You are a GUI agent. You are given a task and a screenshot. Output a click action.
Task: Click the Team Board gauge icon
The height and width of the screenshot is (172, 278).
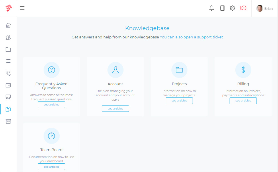click(x=51, y=136)
